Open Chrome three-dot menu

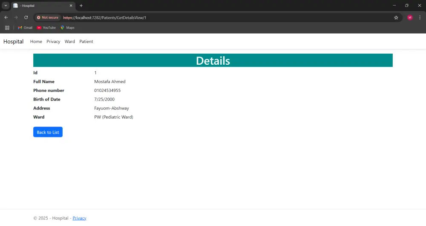(x=420, y=17)
